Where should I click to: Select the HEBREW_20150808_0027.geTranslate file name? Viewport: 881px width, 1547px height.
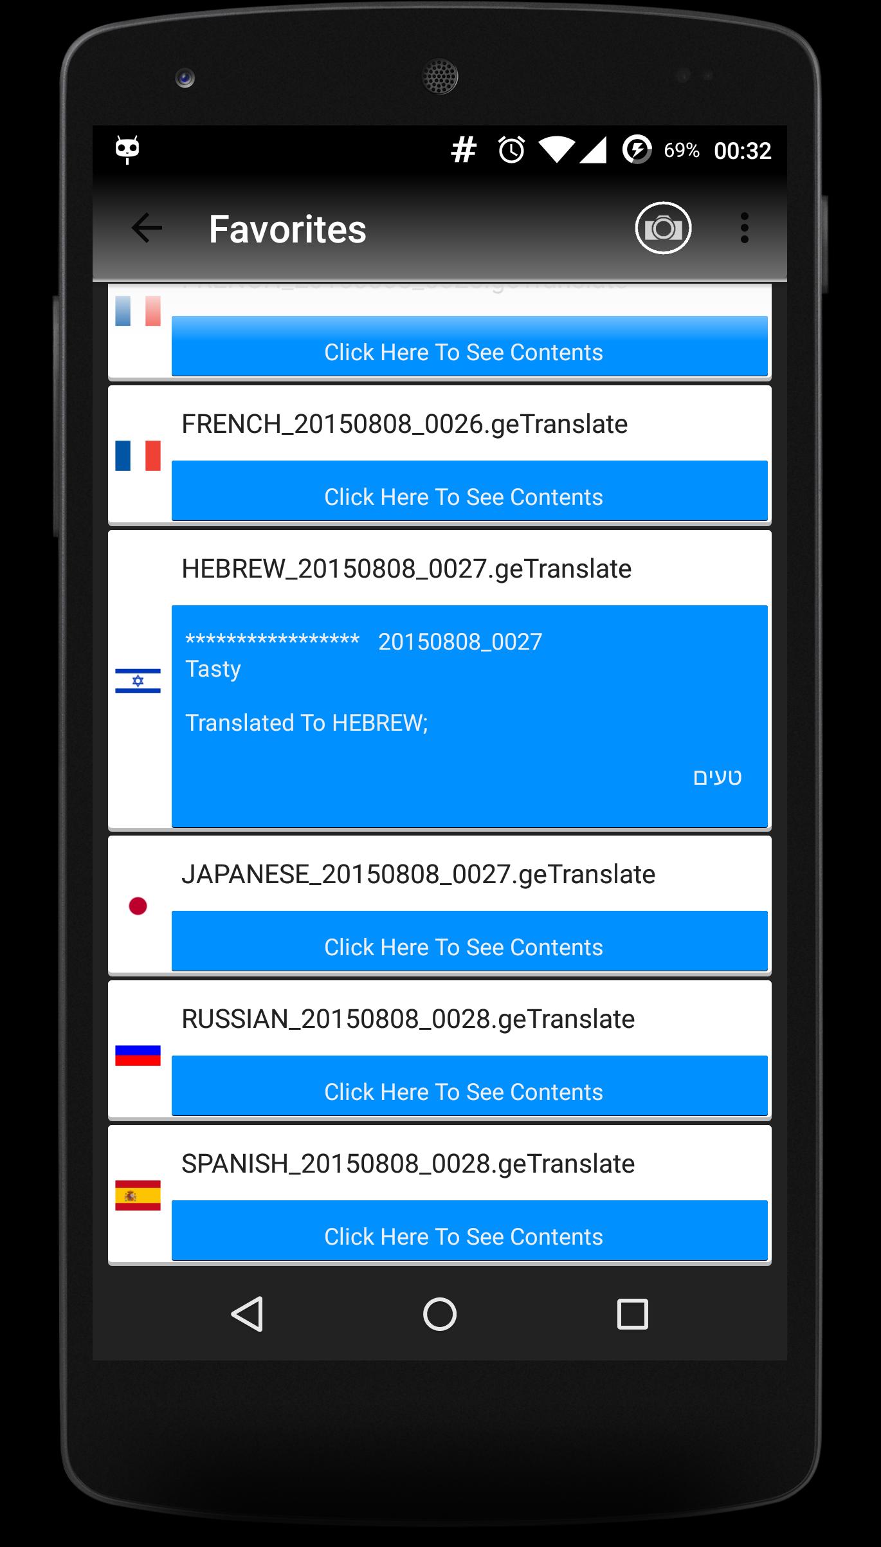coord(406,569)
